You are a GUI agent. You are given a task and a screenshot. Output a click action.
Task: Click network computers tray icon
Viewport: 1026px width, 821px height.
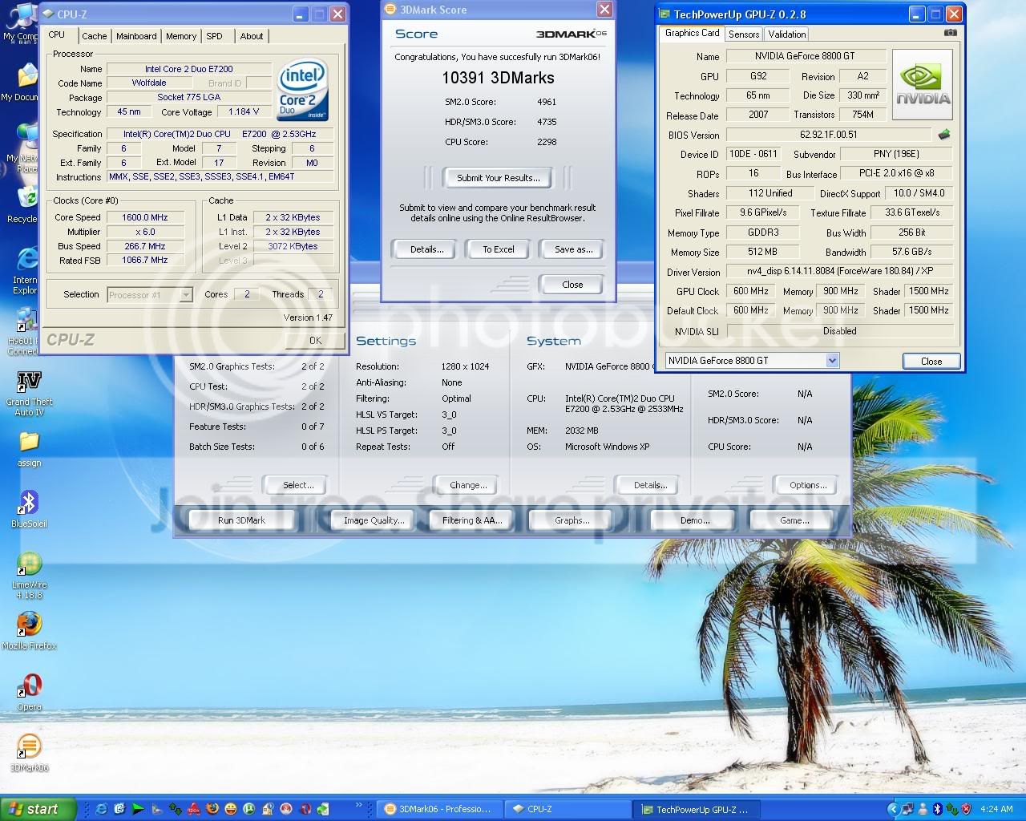pyautogui.click(x=907, y=809)
